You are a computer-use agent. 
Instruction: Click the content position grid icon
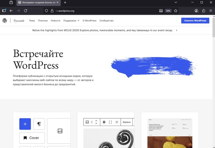(x=117, y=122)
